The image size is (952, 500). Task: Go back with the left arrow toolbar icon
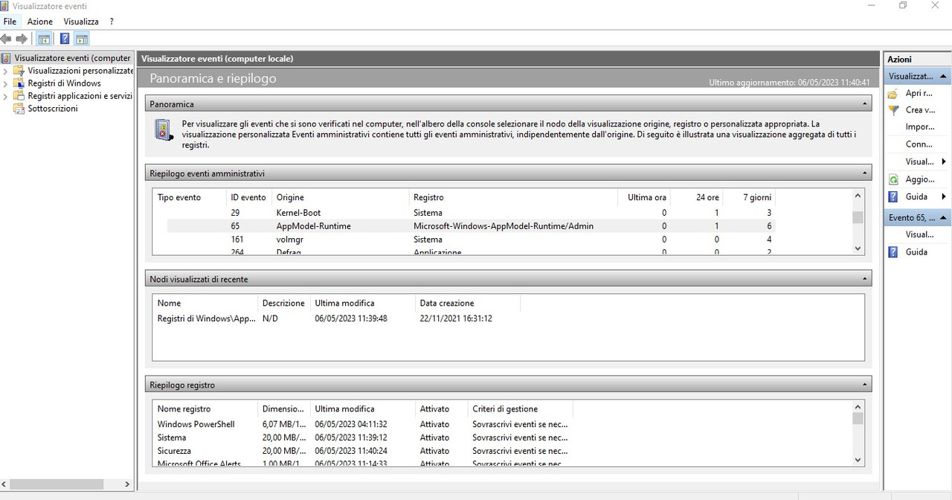pyautogui.click(x=6, y=39)
